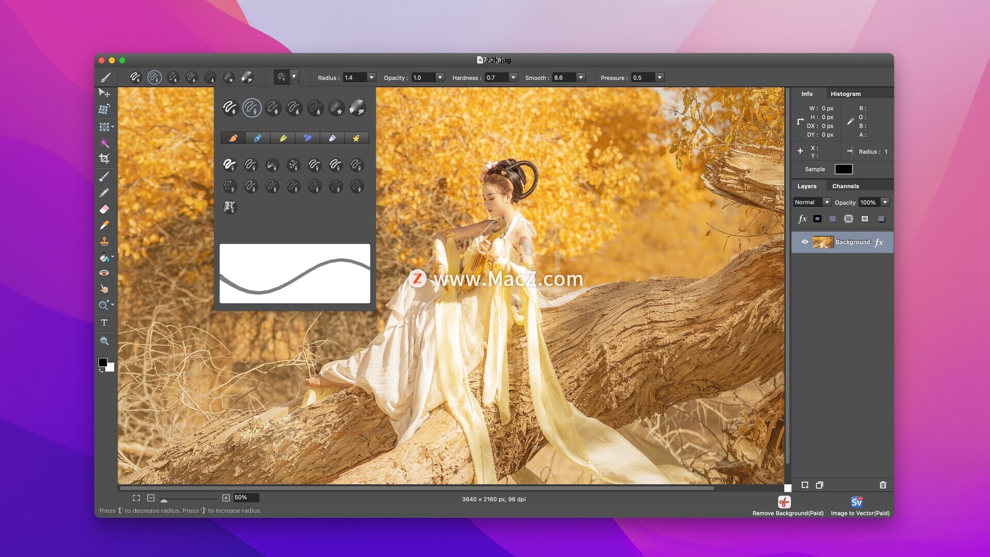Screen dimensions: 990x557
Task: Activate the Crop tool
Action: click(104, 159)
